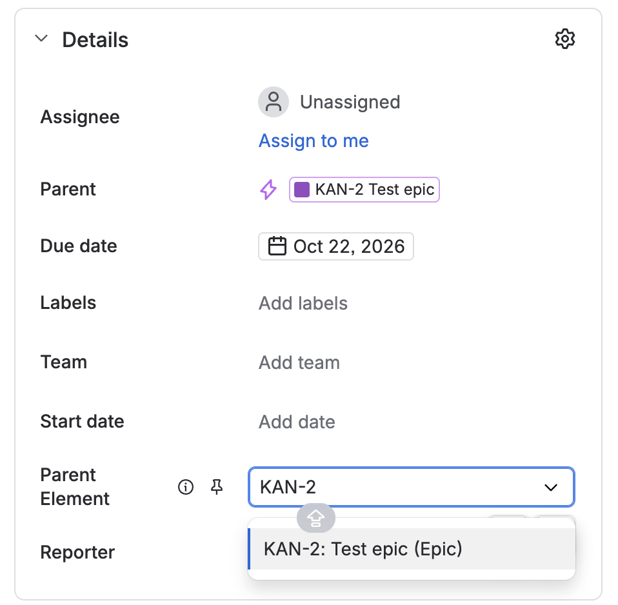Select KAN-2: Test epic (Epic) option

412,549
